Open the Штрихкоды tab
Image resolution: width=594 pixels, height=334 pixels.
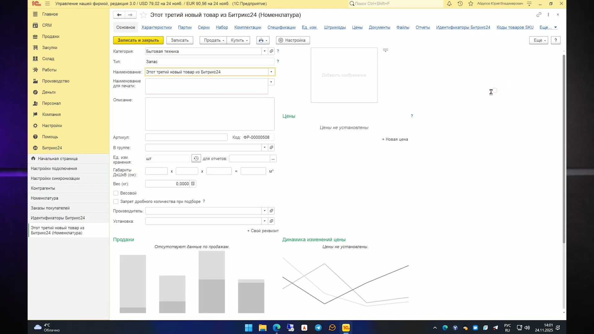(335, 28)
